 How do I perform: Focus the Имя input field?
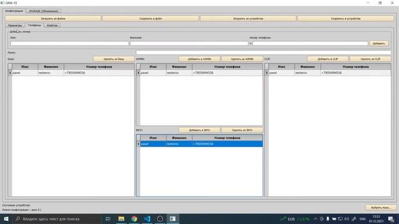[69, 44]
